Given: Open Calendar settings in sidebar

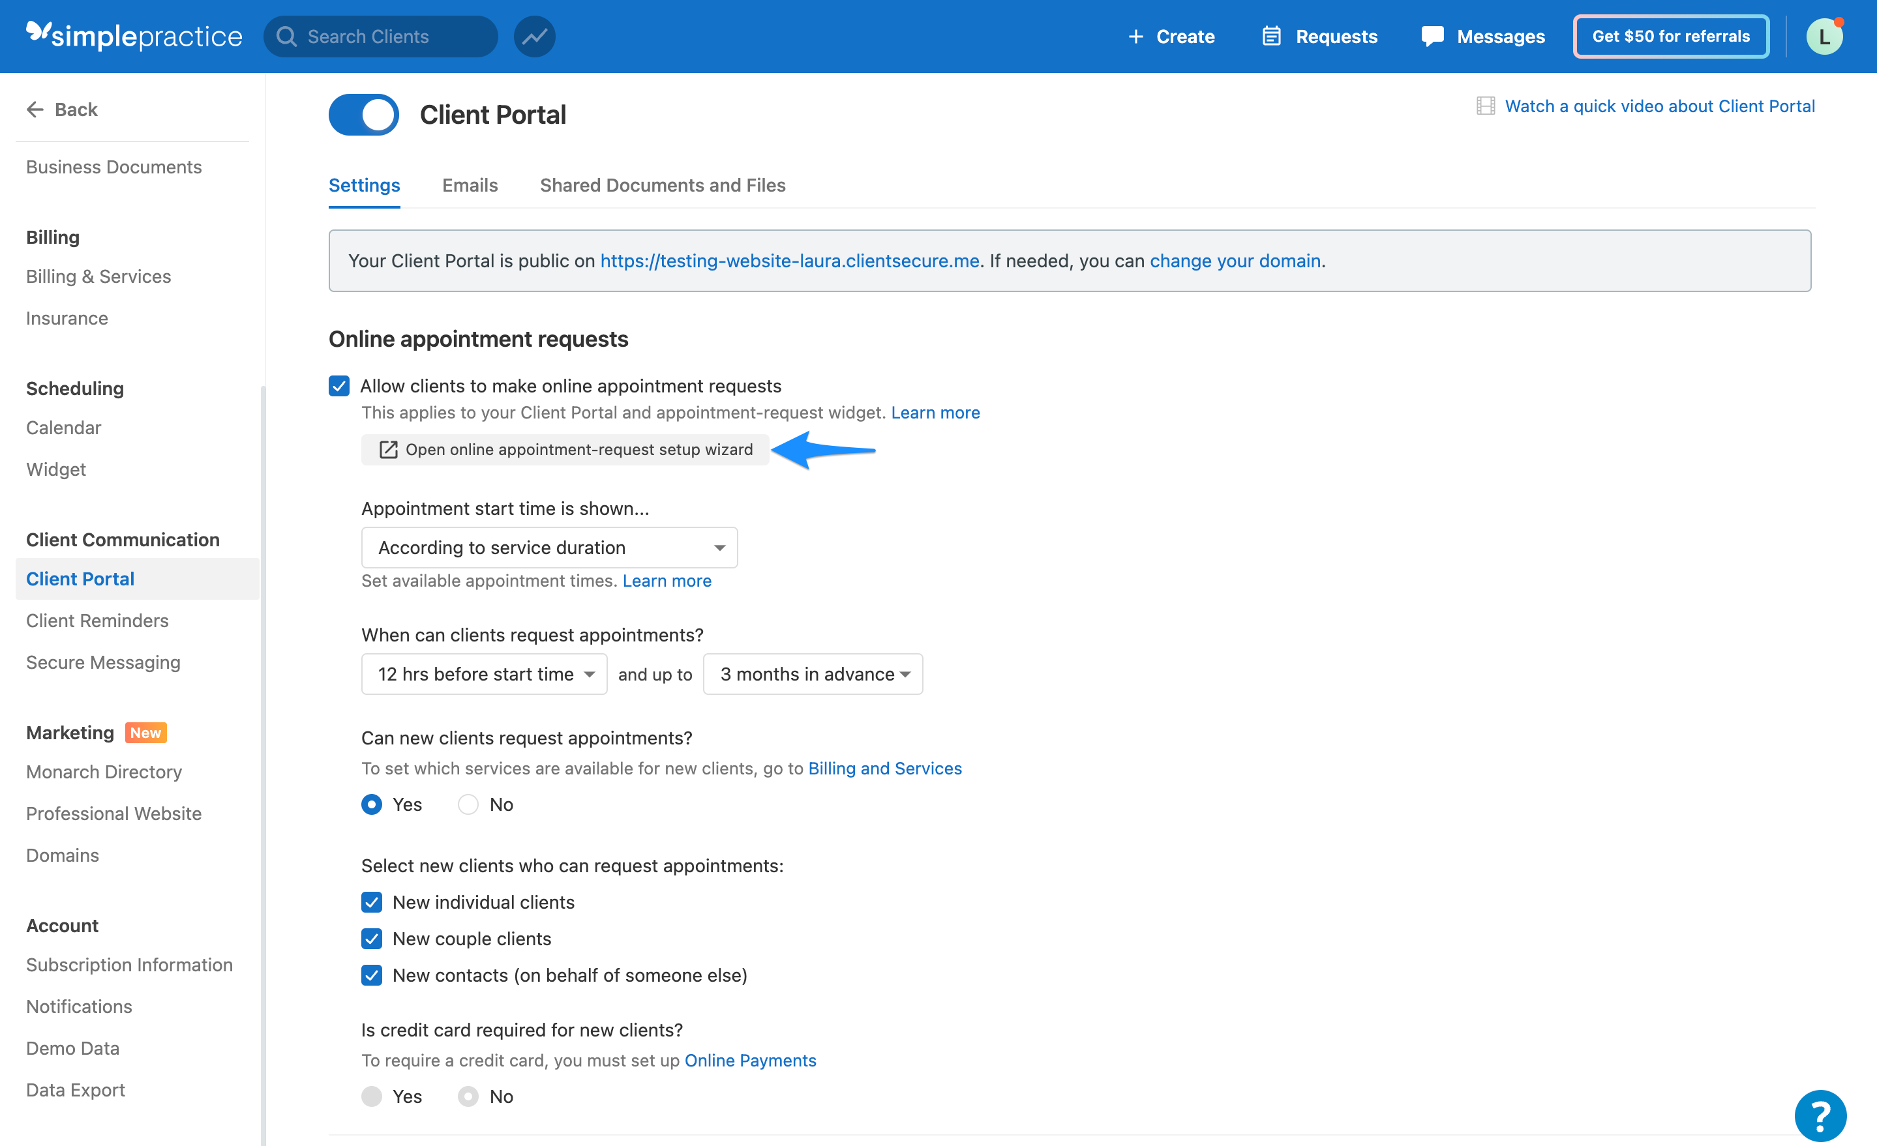Looking at the screenshot, I should click(x=63, y=427).
